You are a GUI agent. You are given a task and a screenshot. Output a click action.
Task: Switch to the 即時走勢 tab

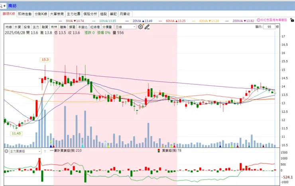(x=25, y=14)
